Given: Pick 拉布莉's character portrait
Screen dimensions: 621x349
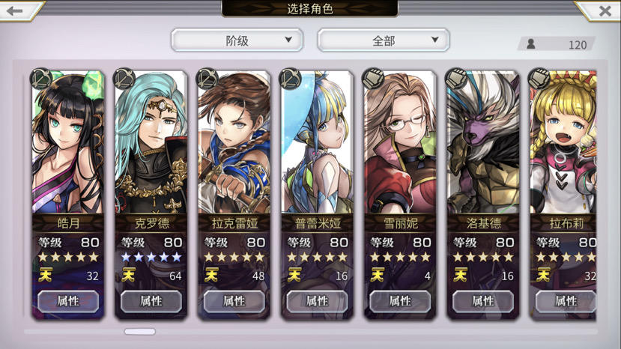Looking at the screenshot, I should pos(563,142).
